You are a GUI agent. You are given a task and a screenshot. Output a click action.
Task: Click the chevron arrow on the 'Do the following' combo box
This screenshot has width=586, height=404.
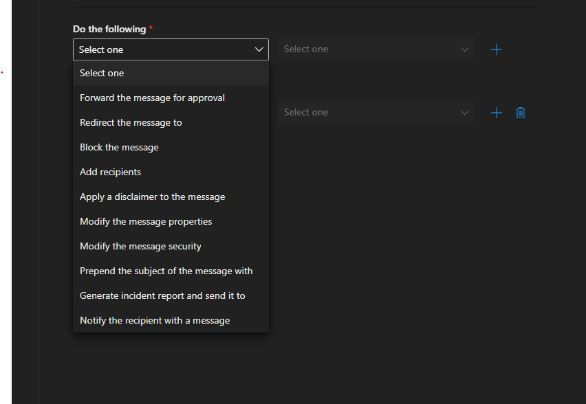point(259,49)
